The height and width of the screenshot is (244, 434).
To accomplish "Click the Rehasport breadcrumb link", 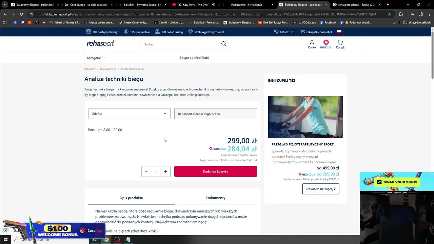I will [90, 69].
